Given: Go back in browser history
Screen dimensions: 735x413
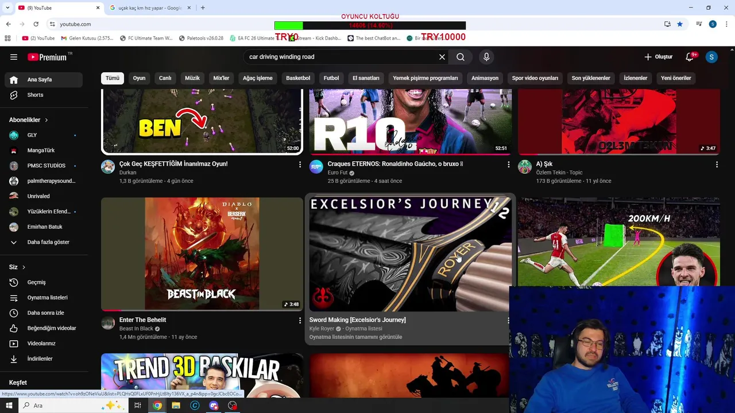Looking at the screenshot, I should point(8,24).
